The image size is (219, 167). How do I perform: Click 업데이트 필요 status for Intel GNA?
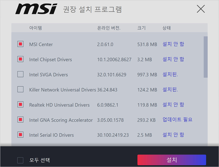(177, 120)
